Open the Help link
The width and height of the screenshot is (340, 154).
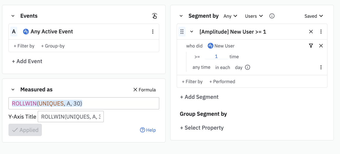pyautogui.click(x=148, y=130)
